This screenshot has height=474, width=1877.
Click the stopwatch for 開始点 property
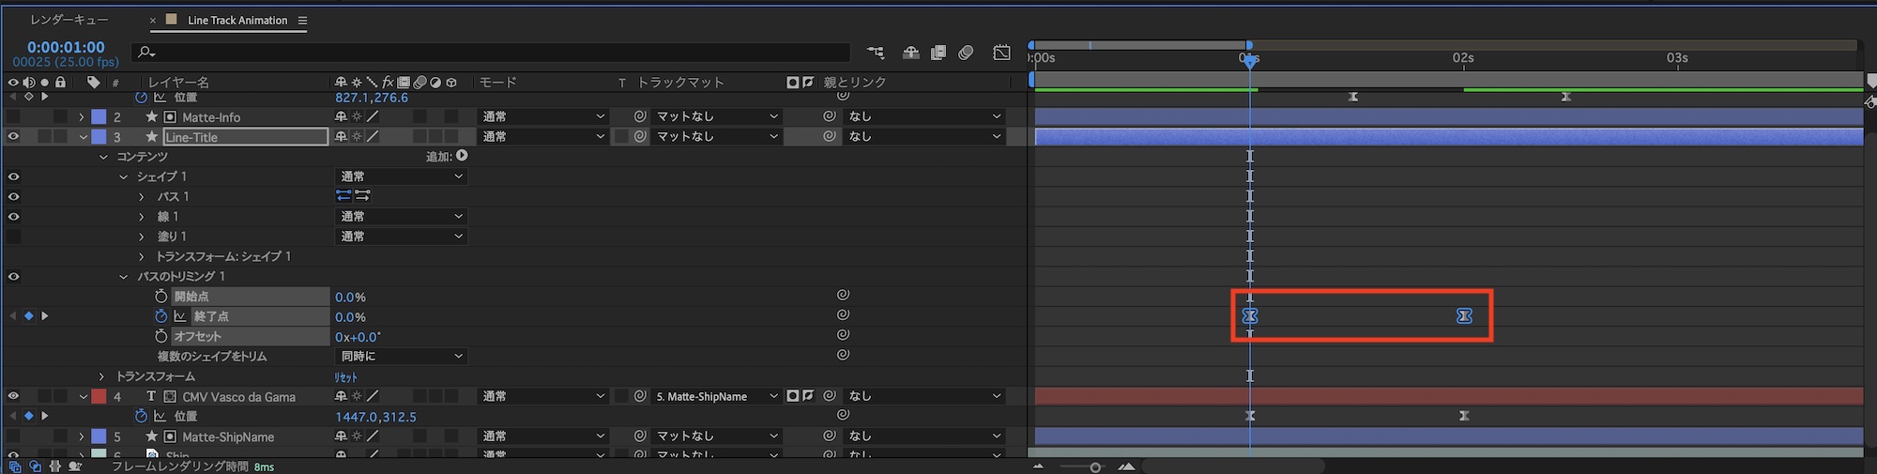(161, 297)
